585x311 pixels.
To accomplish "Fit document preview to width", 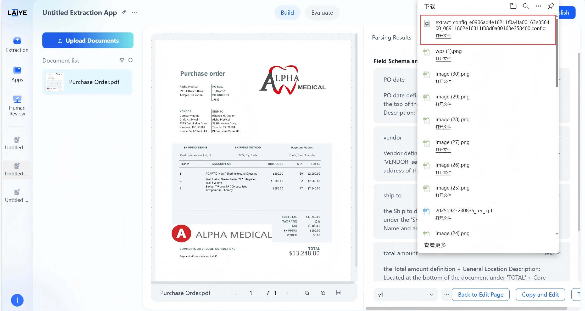I will pos(338,293).
